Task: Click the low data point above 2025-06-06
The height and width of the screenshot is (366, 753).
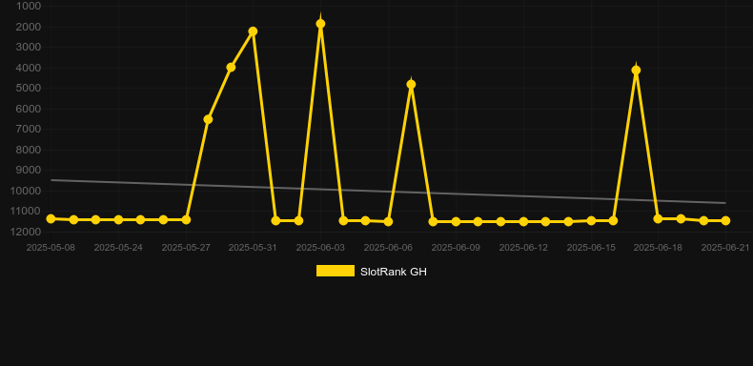Action: point(388,221)
